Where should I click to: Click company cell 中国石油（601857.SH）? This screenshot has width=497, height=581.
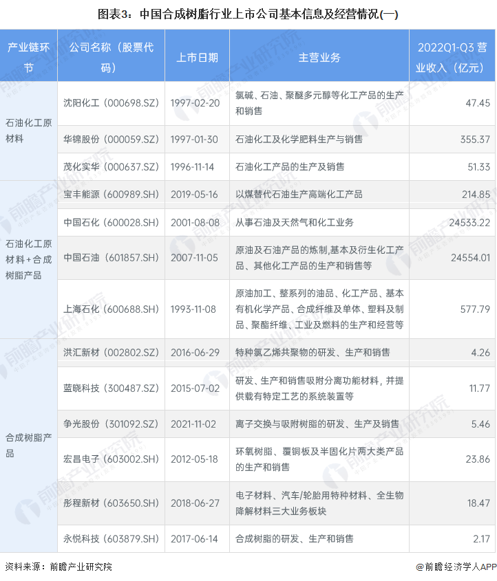point(111,258)
